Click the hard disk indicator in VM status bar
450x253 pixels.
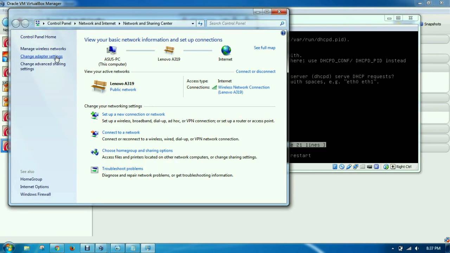[335, 167]
